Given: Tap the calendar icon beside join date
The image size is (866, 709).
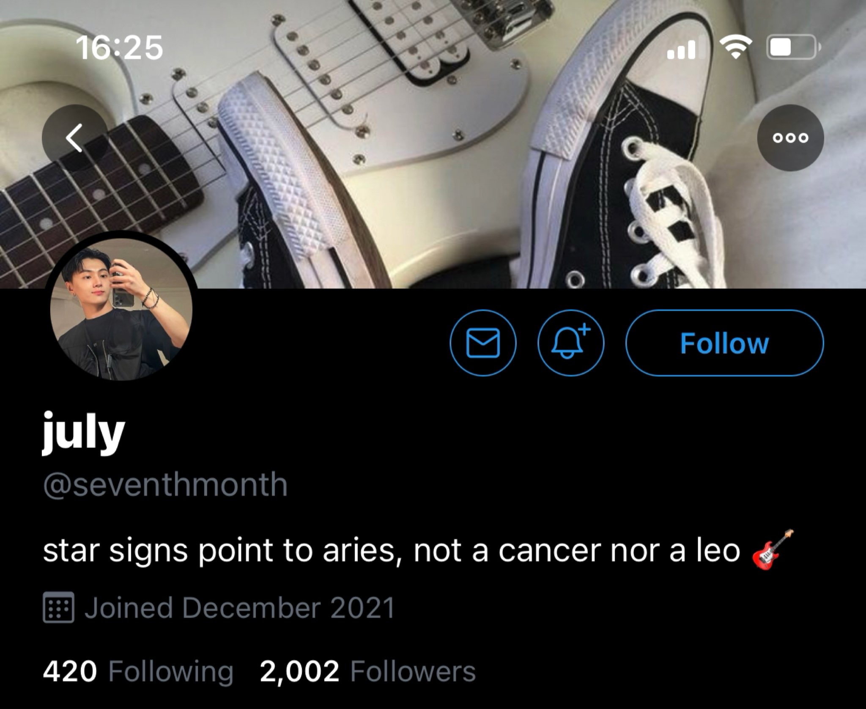Looking at the screenshot, I should click(58, 607).
